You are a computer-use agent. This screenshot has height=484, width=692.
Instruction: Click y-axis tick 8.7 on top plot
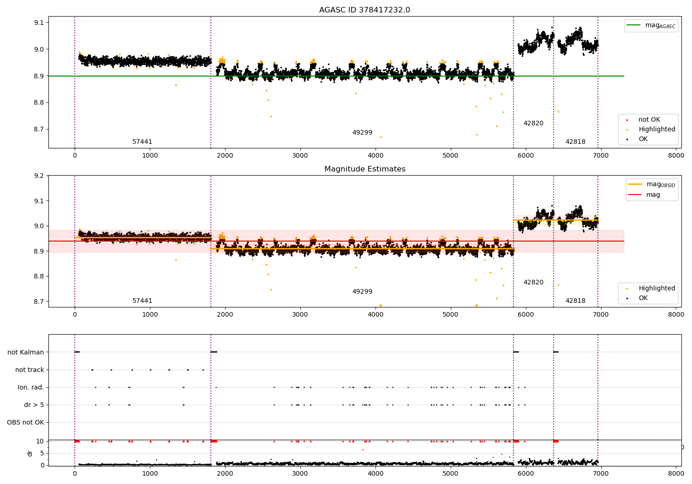coord(39,129)
